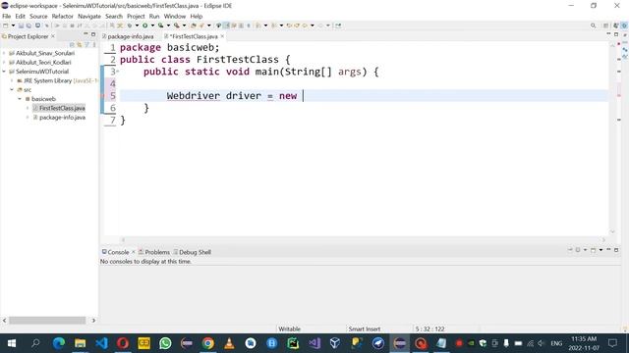Screen dimensions: 629x353
Task: Click the editor horizontal scrollbar
Action: (x=363, y=239)
